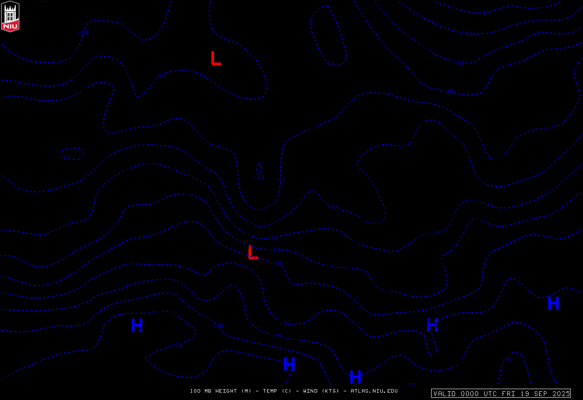Click the ATLAS.NIU.EDU text in the footer

point(374,391)
